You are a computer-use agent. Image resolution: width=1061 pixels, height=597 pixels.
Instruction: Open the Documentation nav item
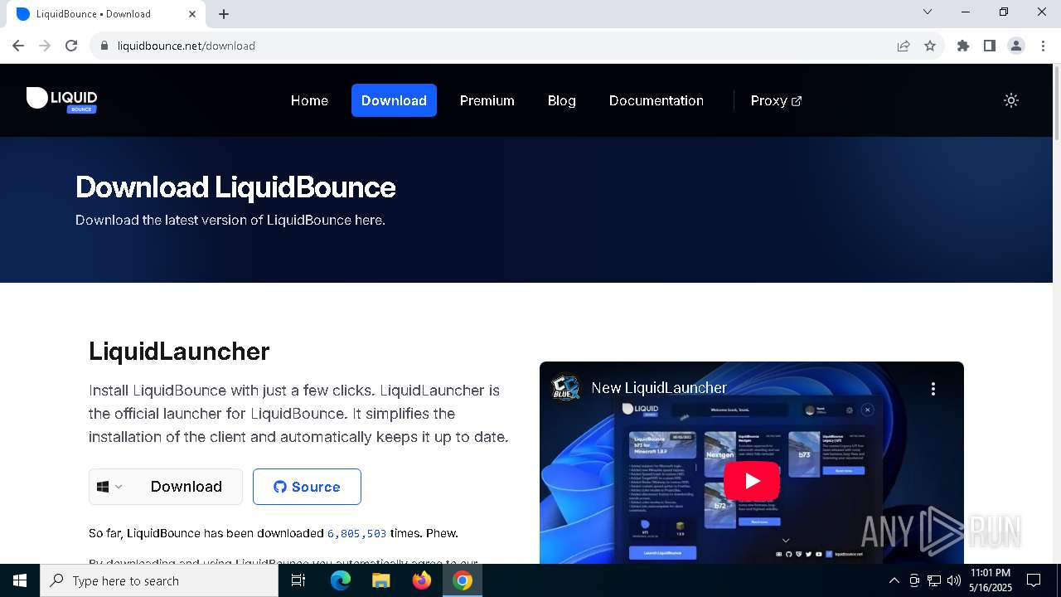point(656,100)
